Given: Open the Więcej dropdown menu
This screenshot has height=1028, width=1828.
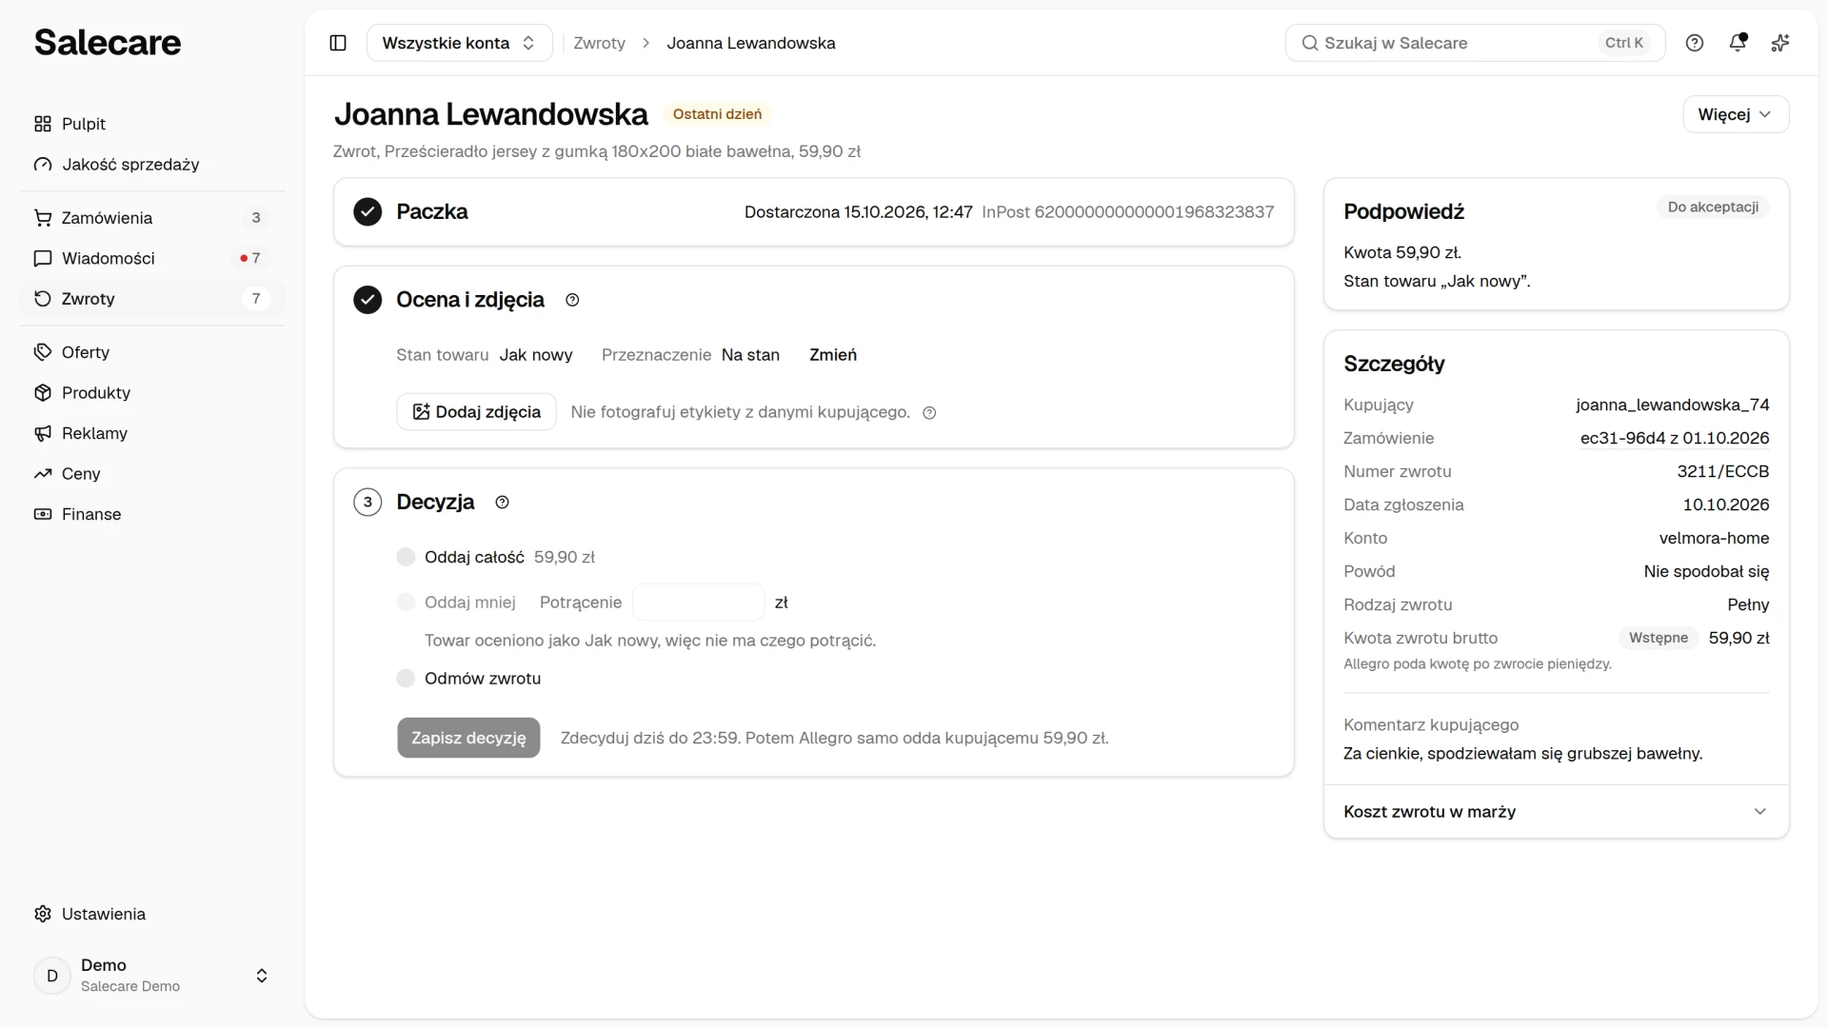Looking at the screenshot, I should (x=1736, y=114).
